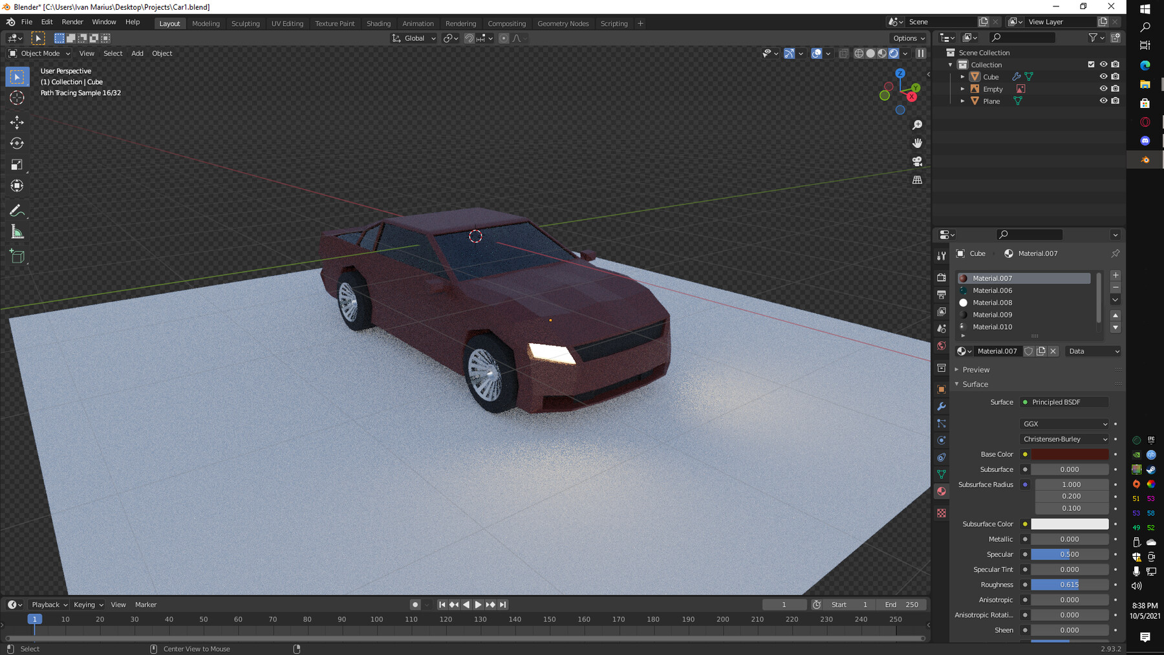Screen dimensions: 1164x655
Task: Open the Render Properties tab
Action: (942, 277)
